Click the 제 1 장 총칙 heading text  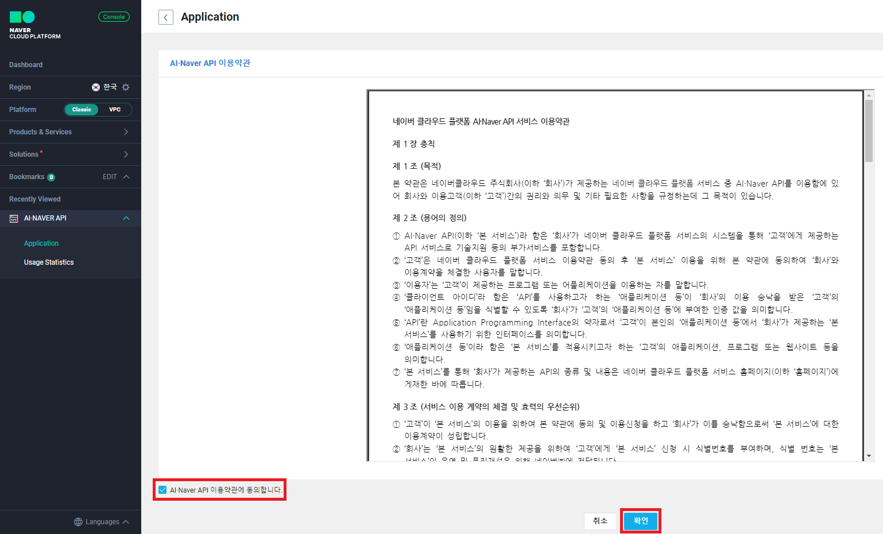[x=413, y=144]
